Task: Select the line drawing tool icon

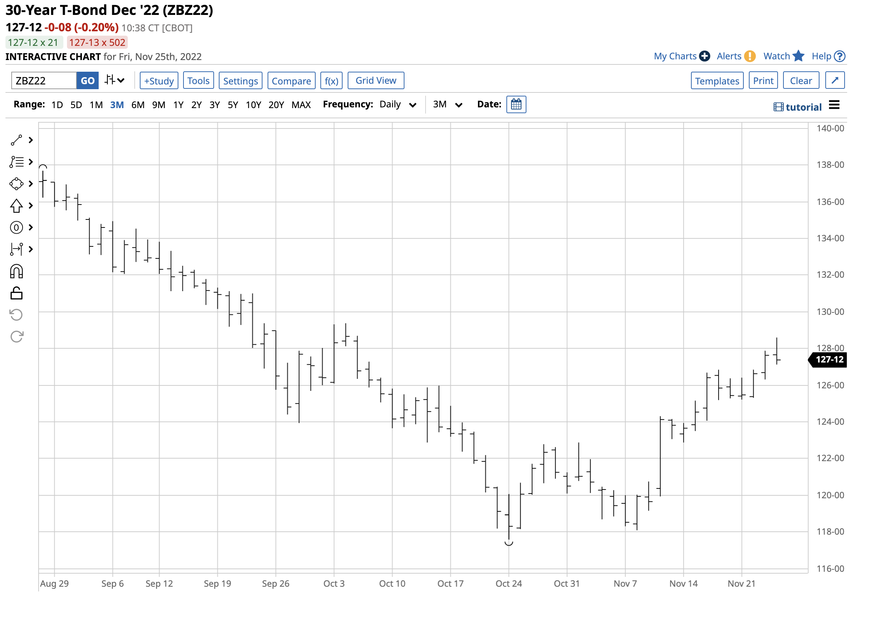Action: pos(16,140)
